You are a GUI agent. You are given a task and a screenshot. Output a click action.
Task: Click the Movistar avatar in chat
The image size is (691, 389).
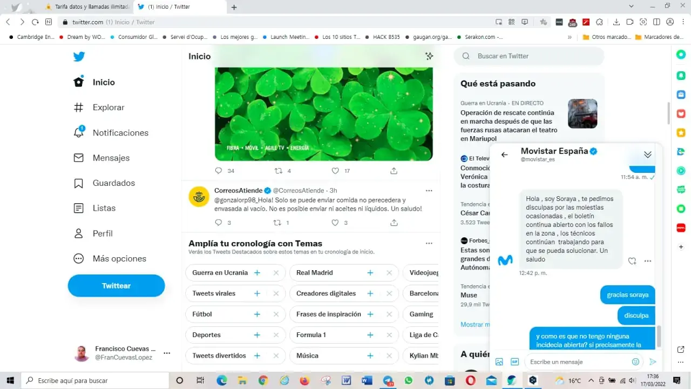pyautogui.click(x=505, y=260)
